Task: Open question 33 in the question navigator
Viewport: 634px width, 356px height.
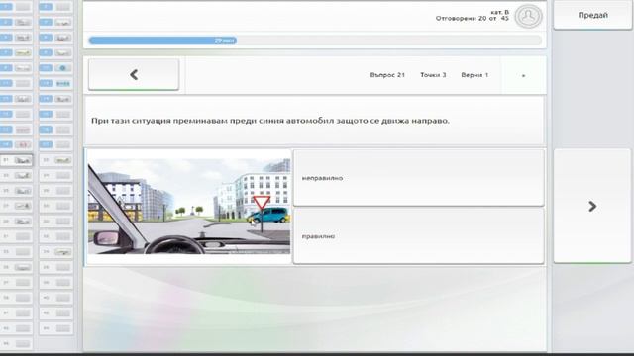Action: point(16,252)
